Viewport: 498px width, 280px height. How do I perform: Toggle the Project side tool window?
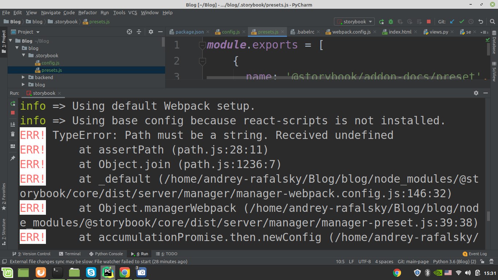click(4, 41)
